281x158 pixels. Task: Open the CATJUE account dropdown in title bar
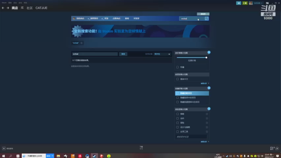[x=258, y=3]
